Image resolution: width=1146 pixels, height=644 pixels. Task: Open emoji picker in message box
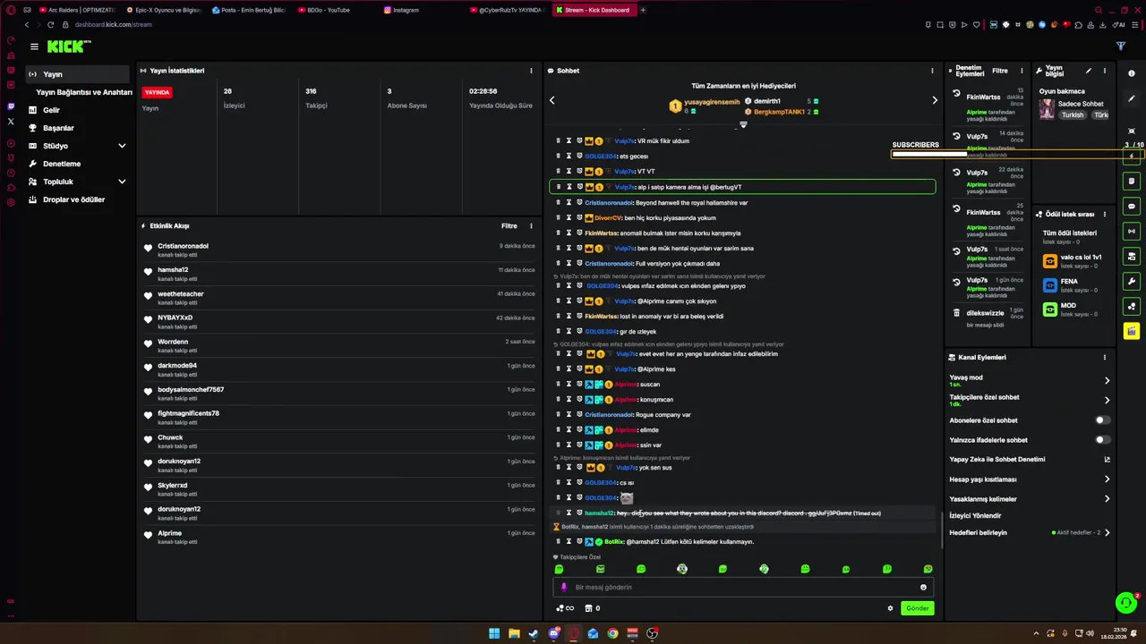923,588
